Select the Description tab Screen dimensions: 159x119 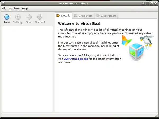[106, 16]
